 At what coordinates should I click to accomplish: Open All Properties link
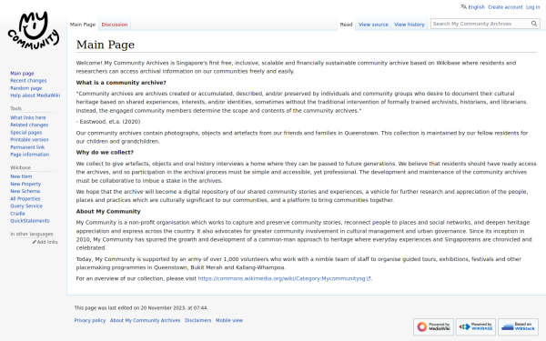[x=25, y=198]
